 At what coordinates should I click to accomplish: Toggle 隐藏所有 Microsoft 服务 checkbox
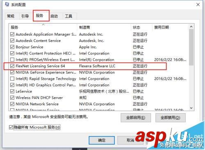[11, 127]
